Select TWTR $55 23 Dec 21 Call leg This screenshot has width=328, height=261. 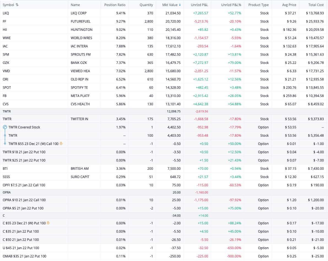click(34, 144)
